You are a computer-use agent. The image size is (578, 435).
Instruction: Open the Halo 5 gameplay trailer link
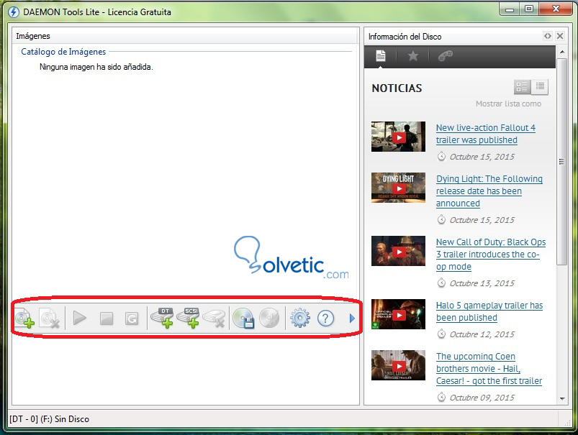point(489,311)
